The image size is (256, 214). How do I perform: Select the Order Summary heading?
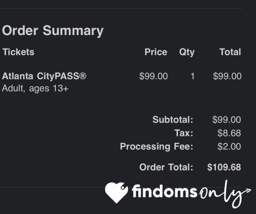point(52,31)
